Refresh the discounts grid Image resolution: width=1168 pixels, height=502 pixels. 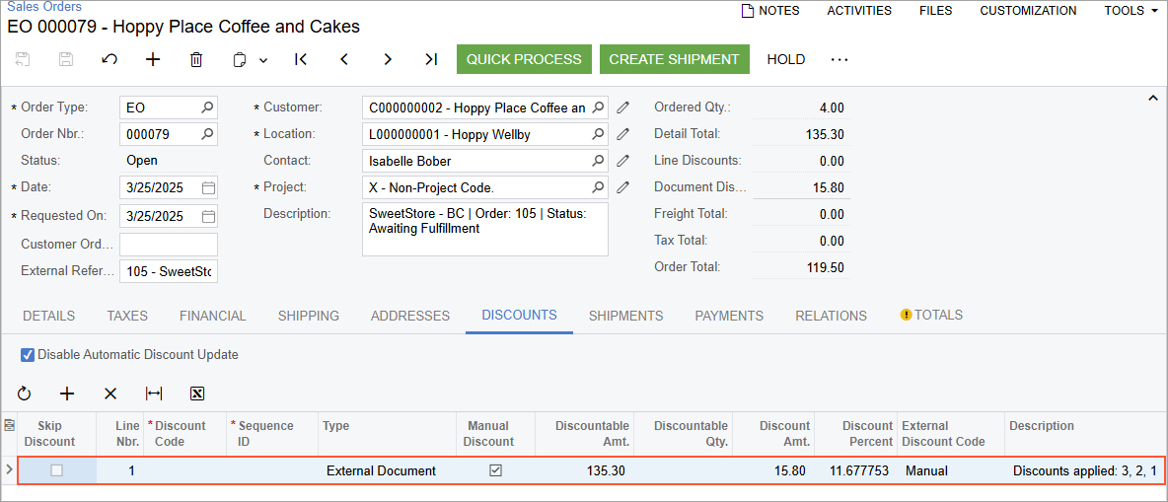24,394
